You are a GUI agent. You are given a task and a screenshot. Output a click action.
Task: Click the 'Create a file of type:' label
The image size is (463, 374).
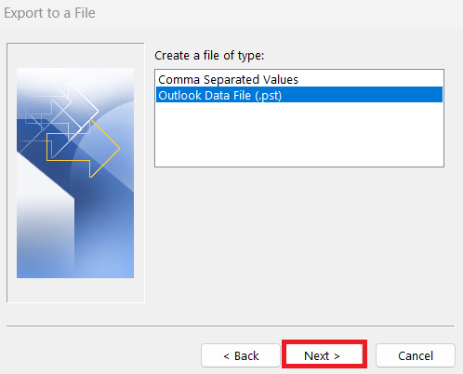209,56
